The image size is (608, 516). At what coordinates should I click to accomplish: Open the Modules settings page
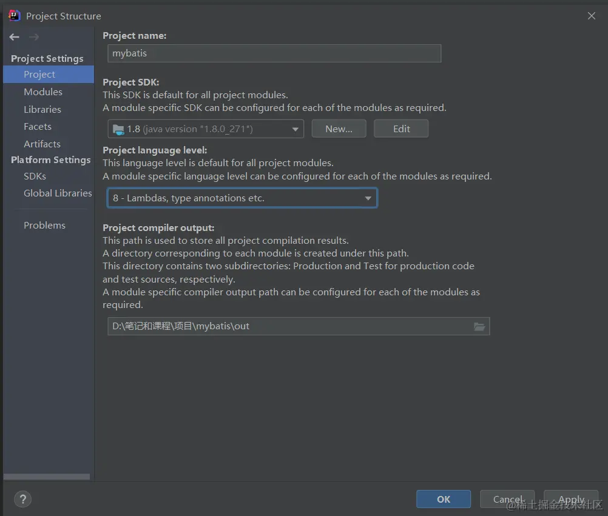click(43, 92)
